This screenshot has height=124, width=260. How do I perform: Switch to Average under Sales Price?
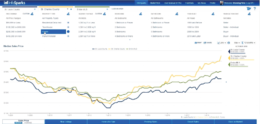[28, 123]
